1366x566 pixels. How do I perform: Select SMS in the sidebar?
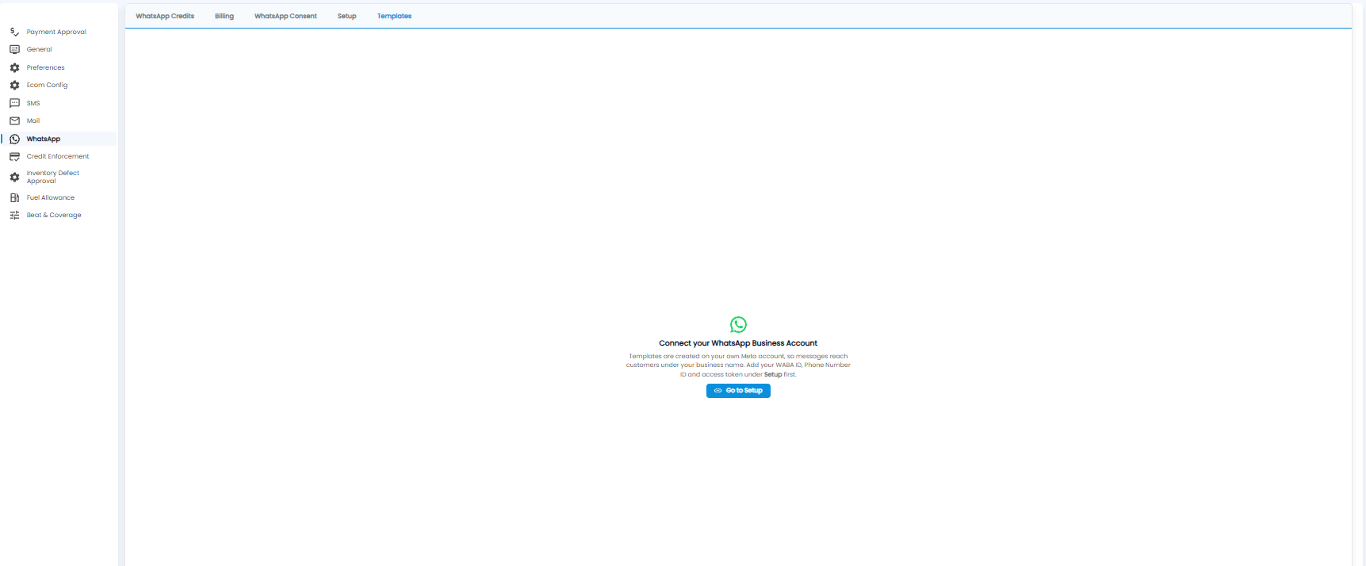tap(33, 103)
